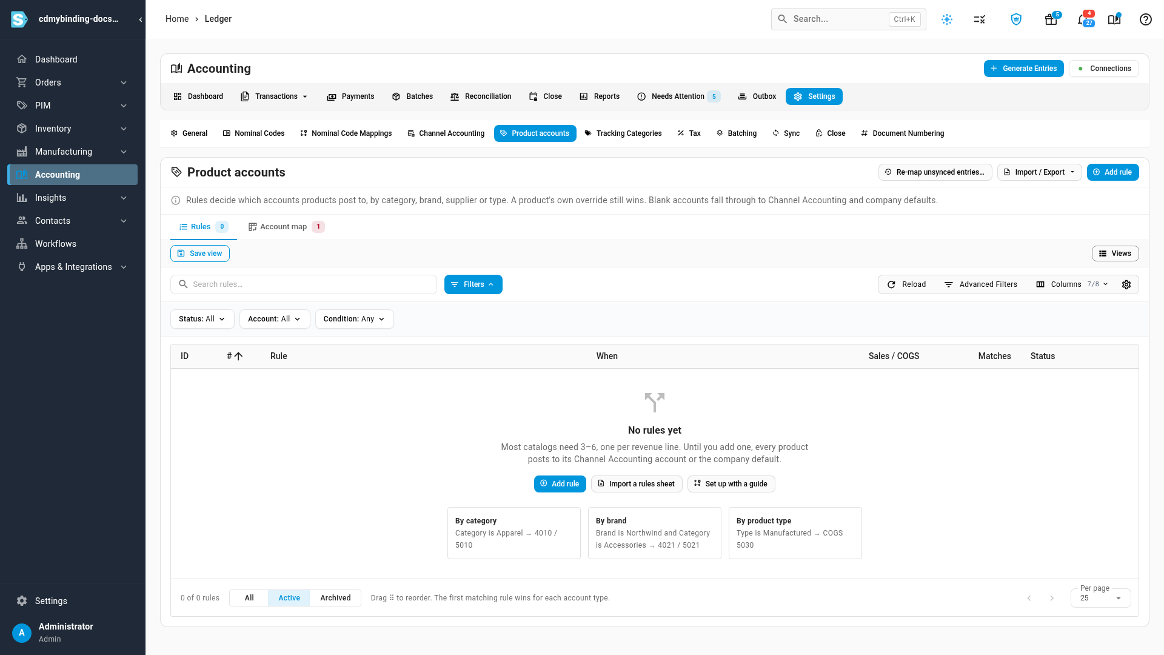This screenshot has width=1164, height=655.
Task: Open the Account: All dropdown
Action: pyautogui.click(x=275, y=319)
